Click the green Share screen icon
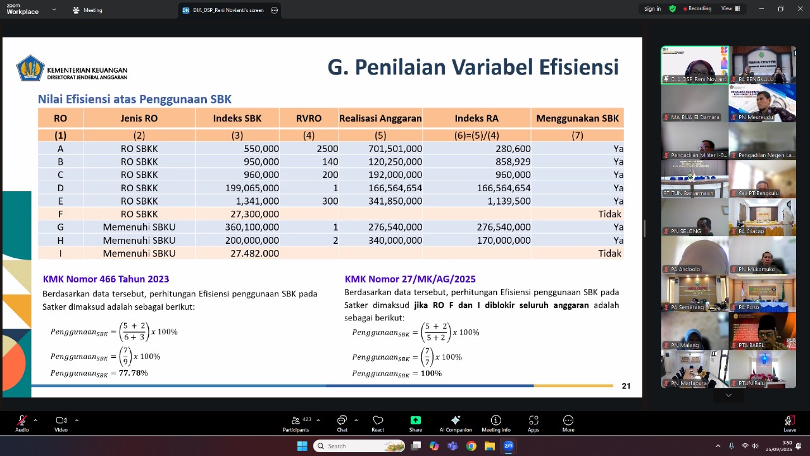Image resolution: width=810 pixels, height=456 pixels. point(415,420)
